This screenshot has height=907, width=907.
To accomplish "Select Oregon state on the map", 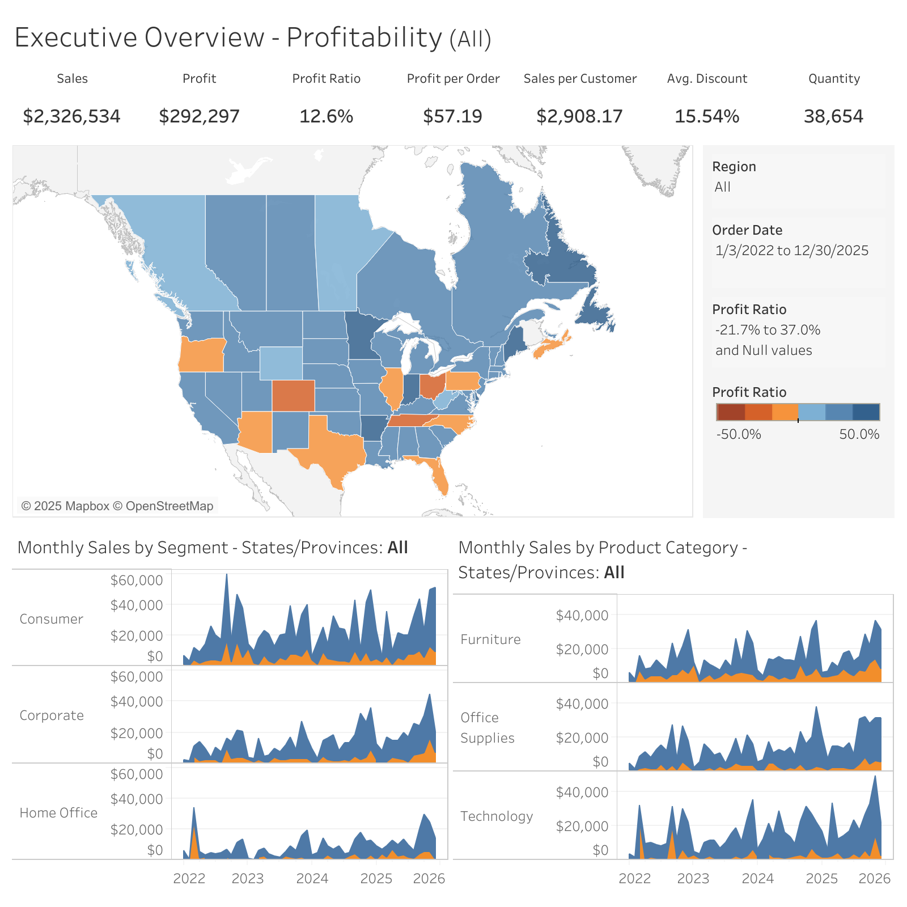I will [x=202, y=354].
